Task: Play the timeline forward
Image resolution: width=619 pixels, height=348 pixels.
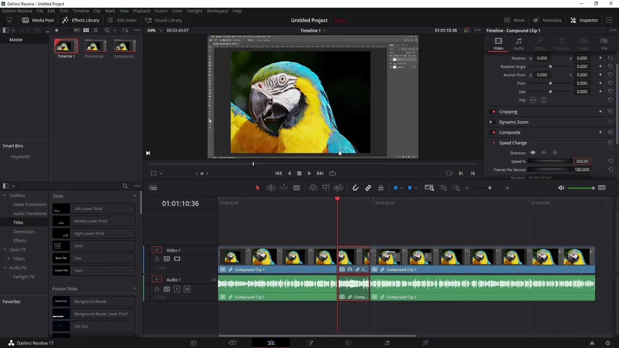Action: pyautogui.click(x=309, y=173)
